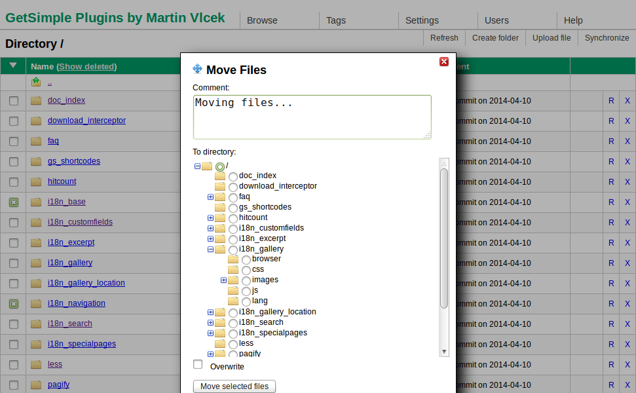The image size is (636, 393).
Task: Click the X icon for i18n_search row
Action: pyautogui.click(x=627, y=324)
